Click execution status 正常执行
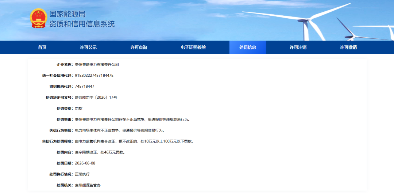This screenshot has width=394, height=193. pyautogui.click(x=82, y=174)
